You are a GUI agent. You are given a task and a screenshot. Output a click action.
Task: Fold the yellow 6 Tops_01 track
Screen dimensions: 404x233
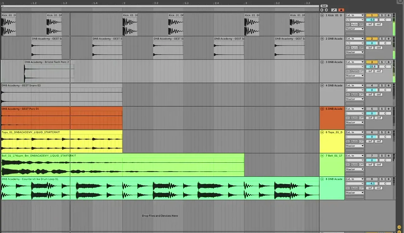[x=322, y=132]
